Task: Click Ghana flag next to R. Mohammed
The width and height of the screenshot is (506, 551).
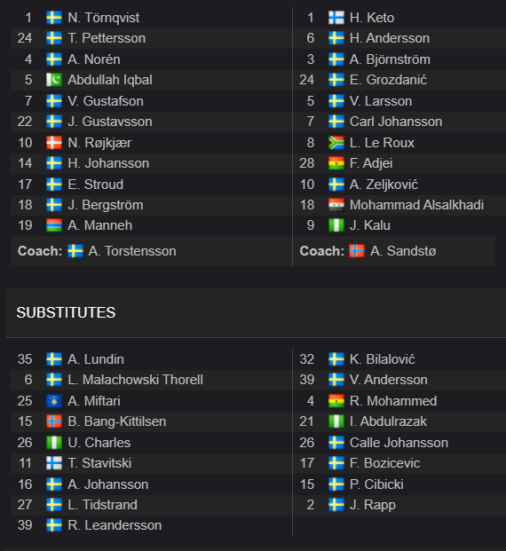Action: tap(336, 401)
